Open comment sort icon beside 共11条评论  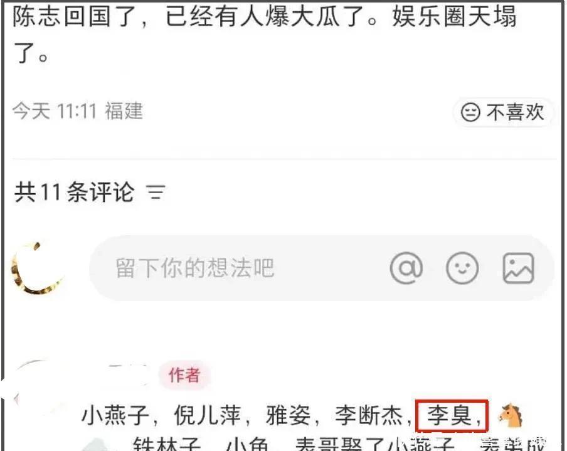156,192
